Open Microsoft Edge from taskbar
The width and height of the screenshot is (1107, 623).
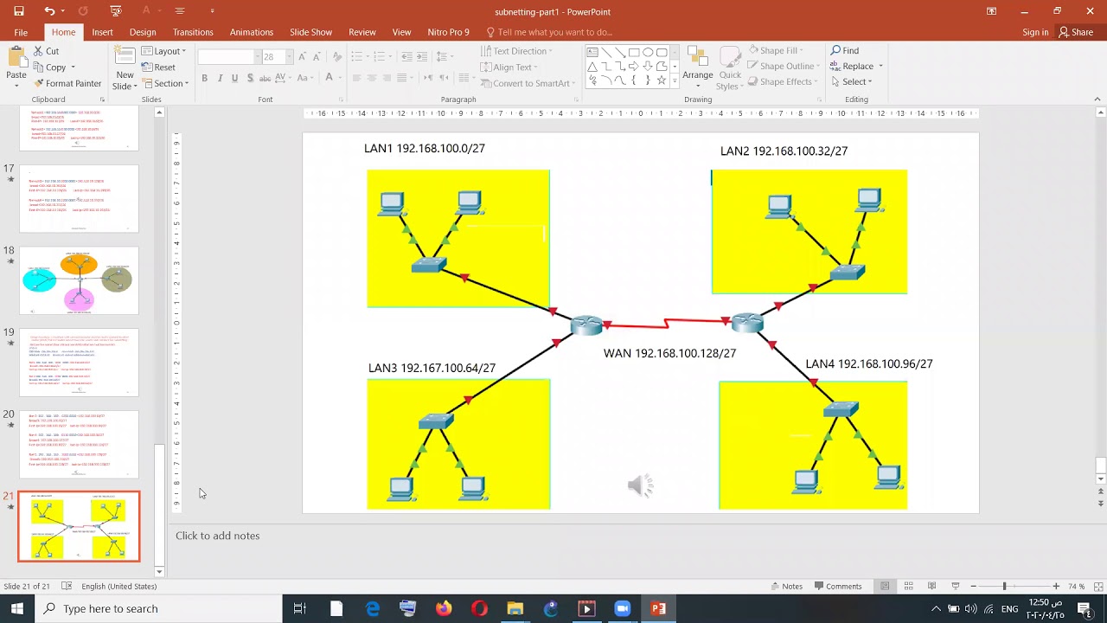pos(373,609)
